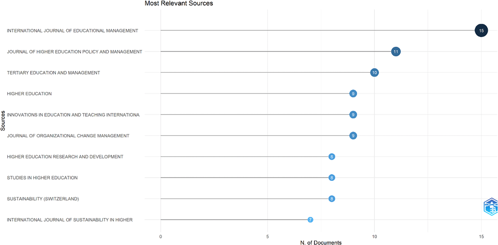Click the Sustainability (Switzerland) data point

click(x=332, y=199)
